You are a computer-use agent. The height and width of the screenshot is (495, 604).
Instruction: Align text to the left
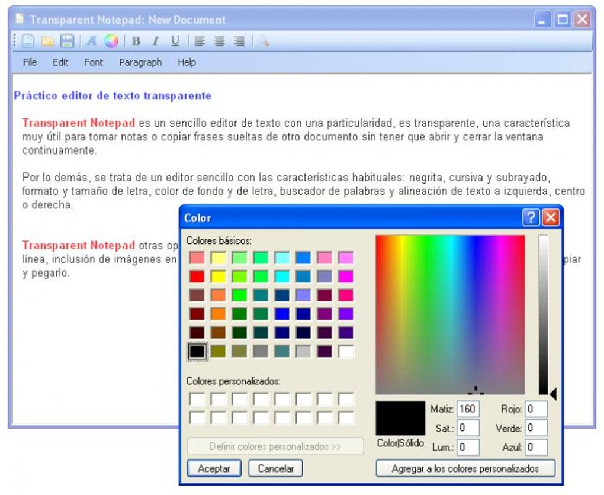click(x=200, y=41)
